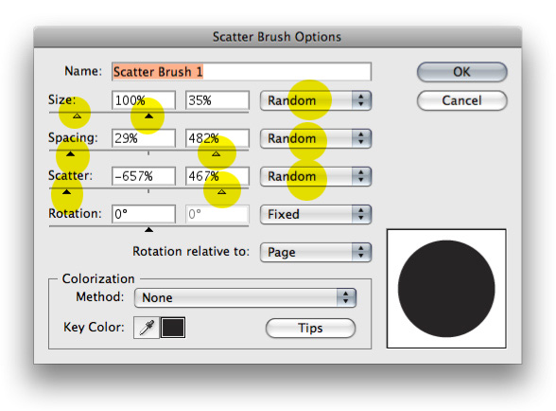Screen dimensions: 556x411
Task: Open the Scatter Random dropdown
Action: coord(316,176)
